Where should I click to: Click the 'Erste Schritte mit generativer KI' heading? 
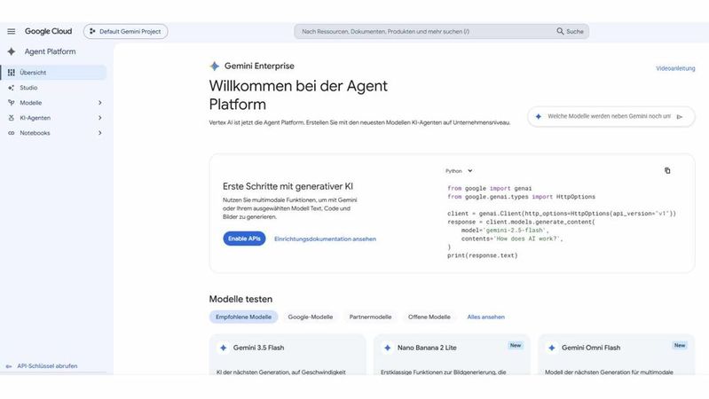[x=288, y=186]
